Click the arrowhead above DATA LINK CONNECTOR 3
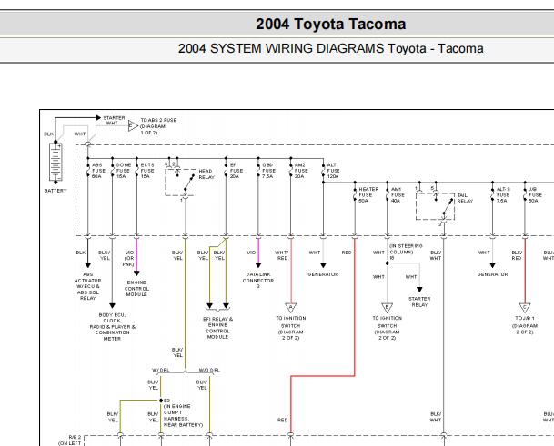This screenshot has height=446, width=554. point(258,265)
